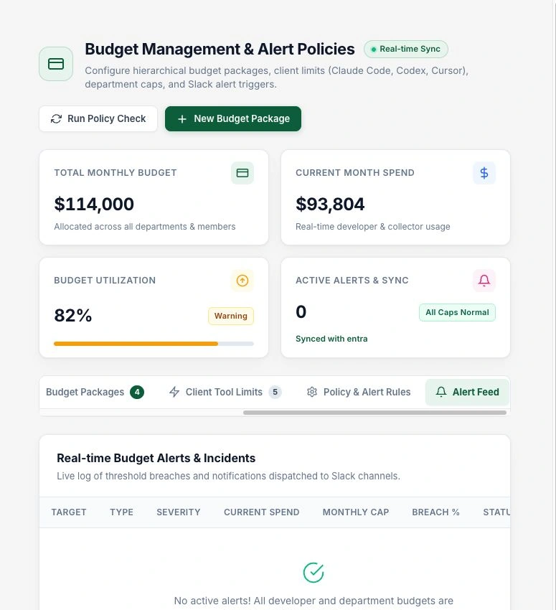Click the 82% utilization value

click(x=73, y=315)
